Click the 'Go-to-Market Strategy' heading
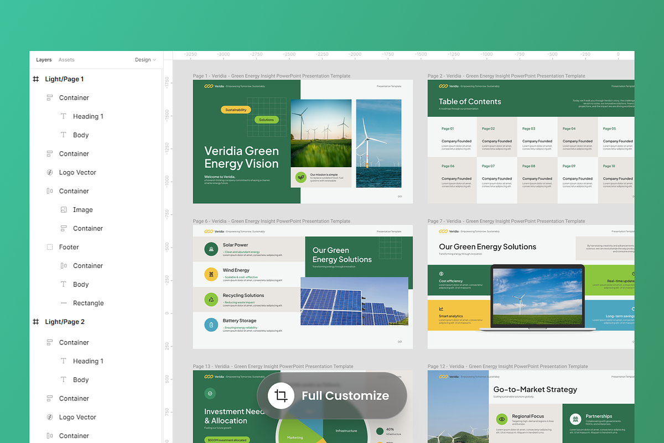The height and width of the screenshot is (443, 664). click(x=535, y=389)
